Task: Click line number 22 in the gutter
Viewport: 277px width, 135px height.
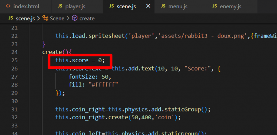Action: pos(14,36)
